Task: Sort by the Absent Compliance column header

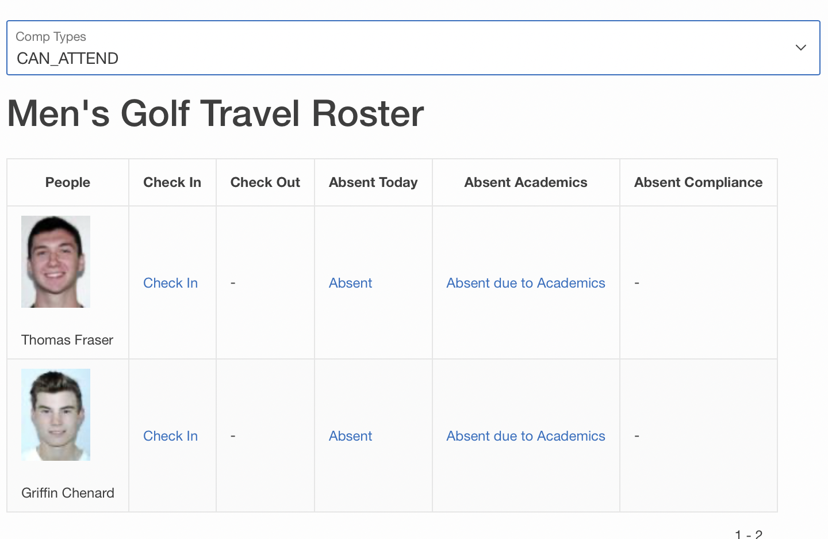Action: coord(698,182)
